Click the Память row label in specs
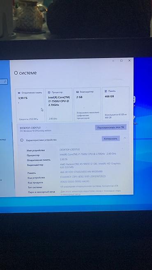This screenshot has width=152, height=270. coord(32,173)
